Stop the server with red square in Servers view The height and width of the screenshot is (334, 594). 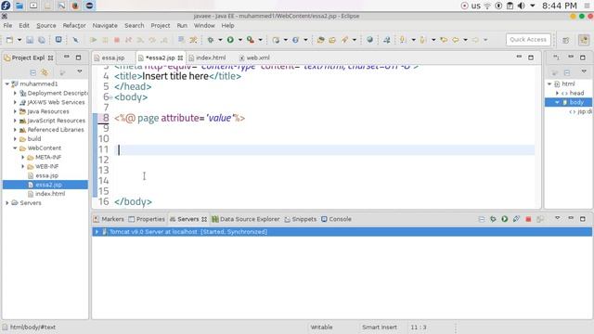[x=528, y=219]
